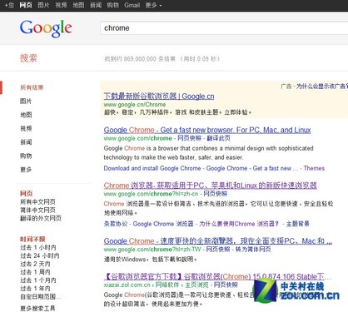Screen dimensions: 348x312
Task: Open 自定日期范围 option
Action: tap(41, 297)
